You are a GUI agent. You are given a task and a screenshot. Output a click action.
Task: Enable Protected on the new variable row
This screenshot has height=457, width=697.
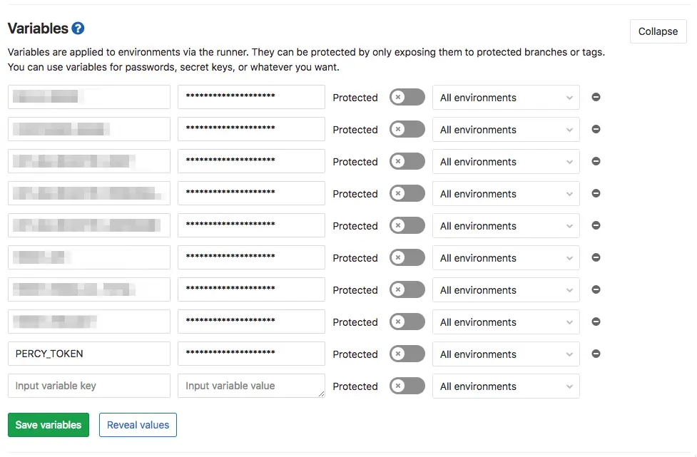tap(407, 386)
